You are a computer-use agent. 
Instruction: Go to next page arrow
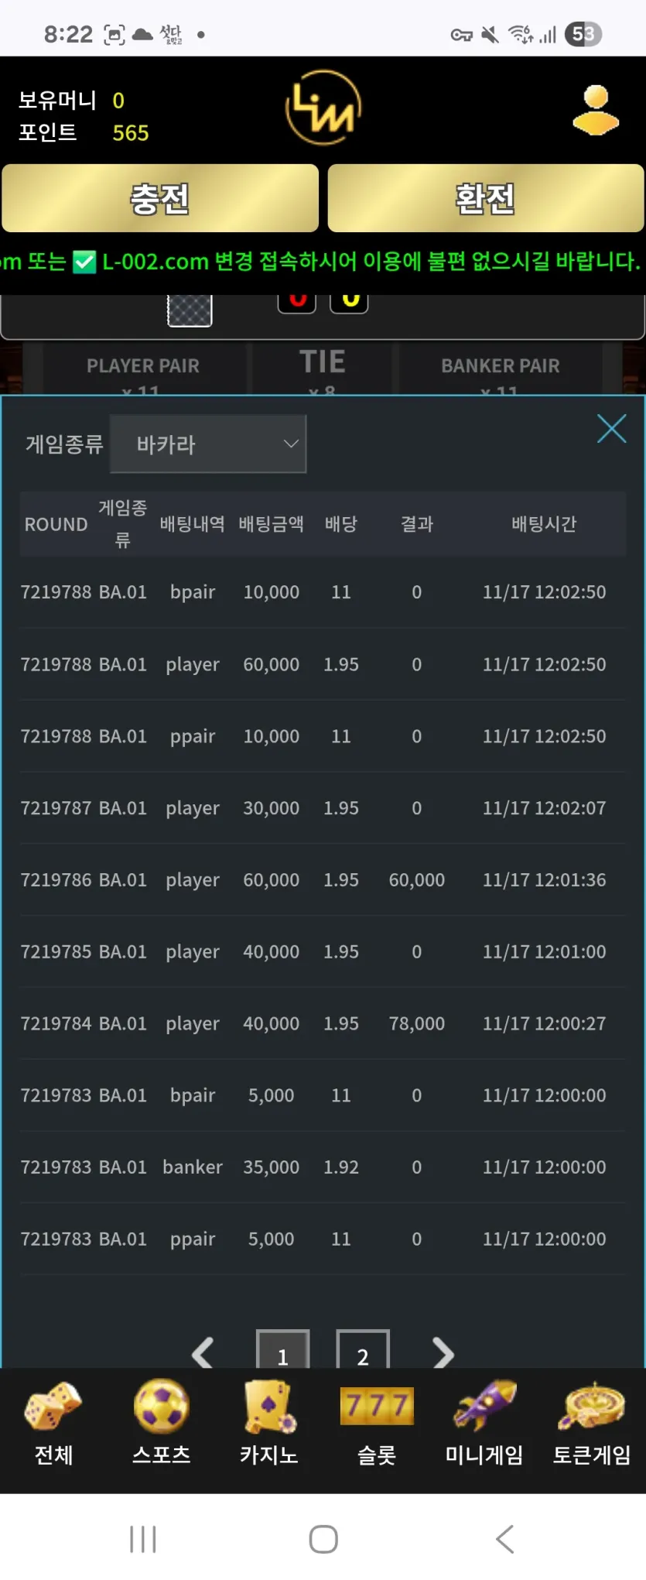pyautogui.click(x=443, y=1352)
